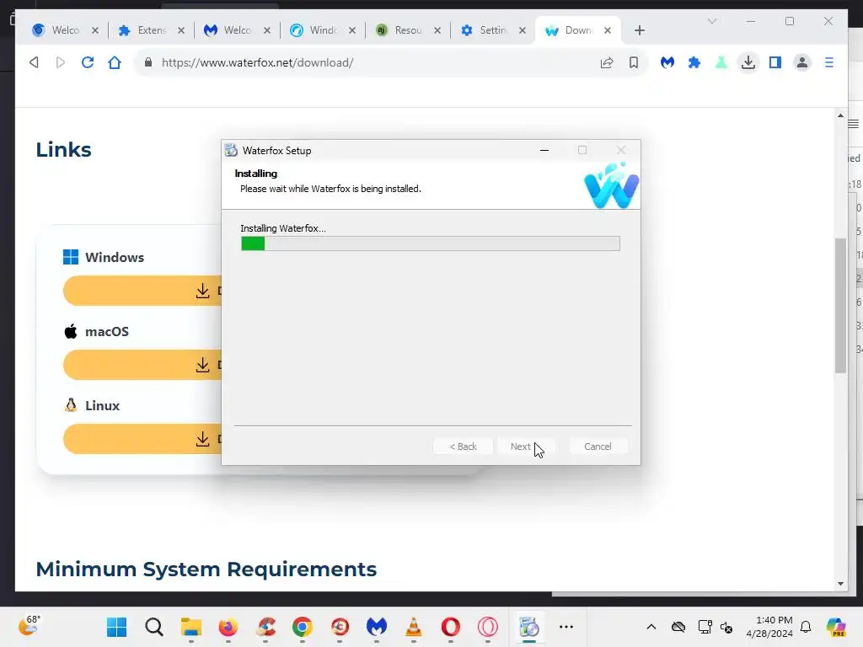The width and height of the screenshot is (863, 647).
Task: Open the browser home page icon
Action: point(115,62)
